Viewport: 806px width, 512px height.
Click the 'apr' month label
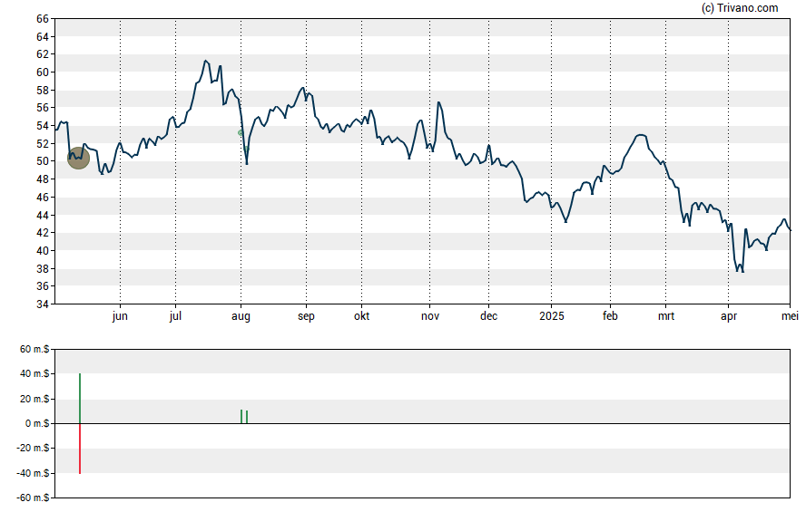point(729,316)
